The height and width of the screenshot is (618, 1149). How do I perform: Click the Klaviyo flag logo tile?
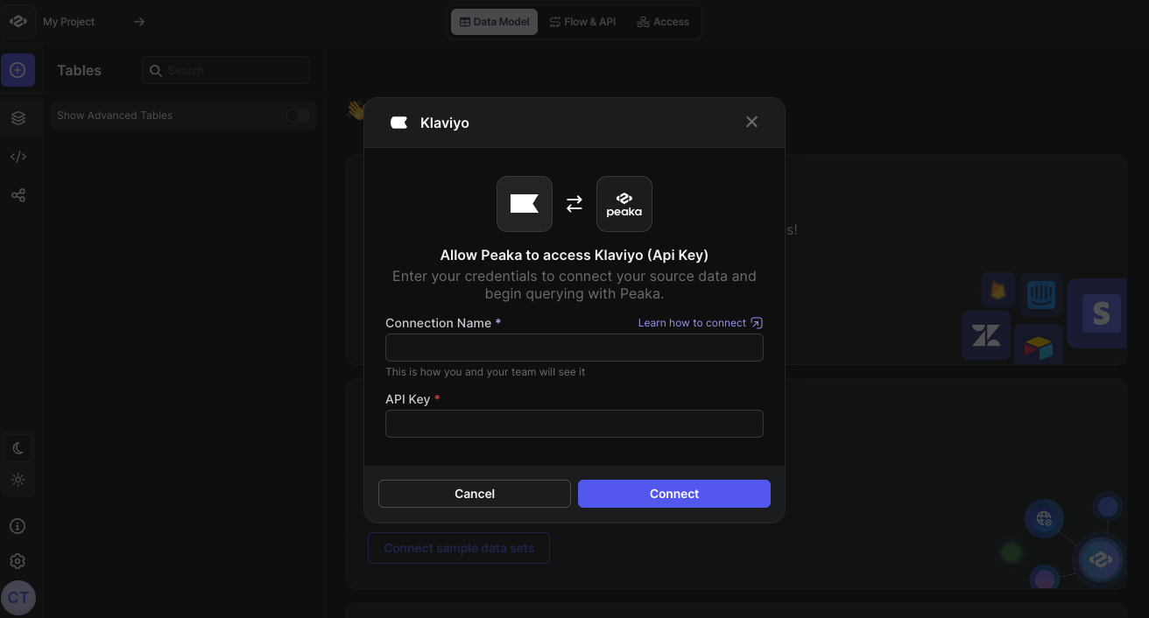525,204
